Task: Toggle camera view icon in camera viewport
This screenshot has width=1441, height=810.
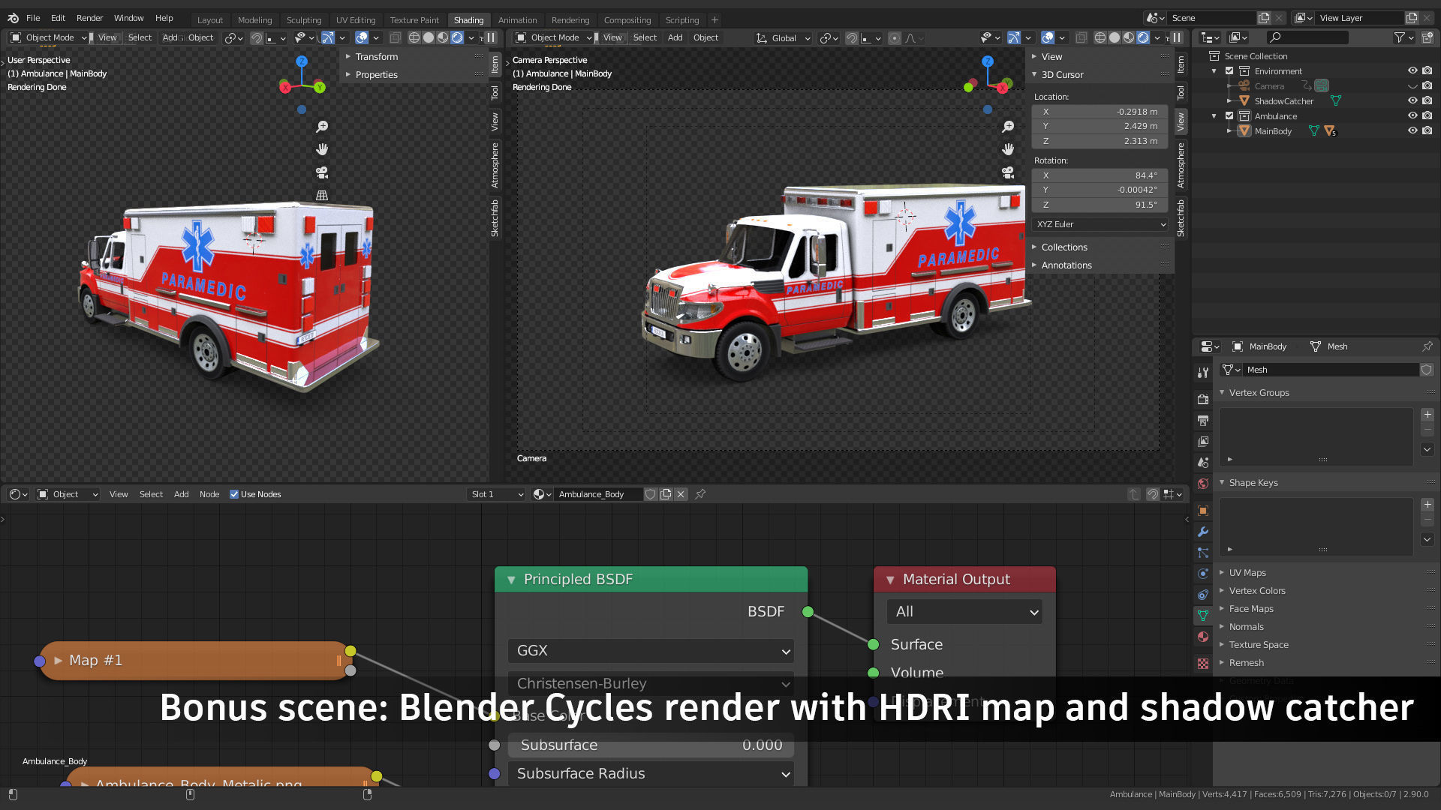Action: pos(1008,172)
